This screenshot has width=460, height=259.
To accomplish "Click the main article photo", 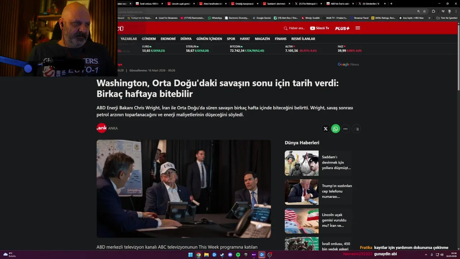I will [x=184, y=188].
